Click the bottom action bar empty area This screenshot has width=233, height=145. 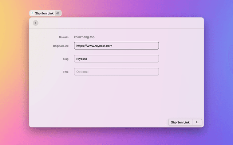click(98, 122)
